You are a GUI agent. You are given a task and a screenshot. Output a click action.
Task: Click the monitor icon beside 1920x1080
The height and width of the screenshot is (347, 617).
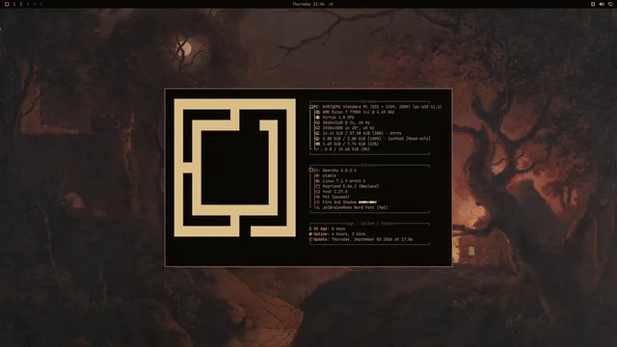[x=317, y=128]
